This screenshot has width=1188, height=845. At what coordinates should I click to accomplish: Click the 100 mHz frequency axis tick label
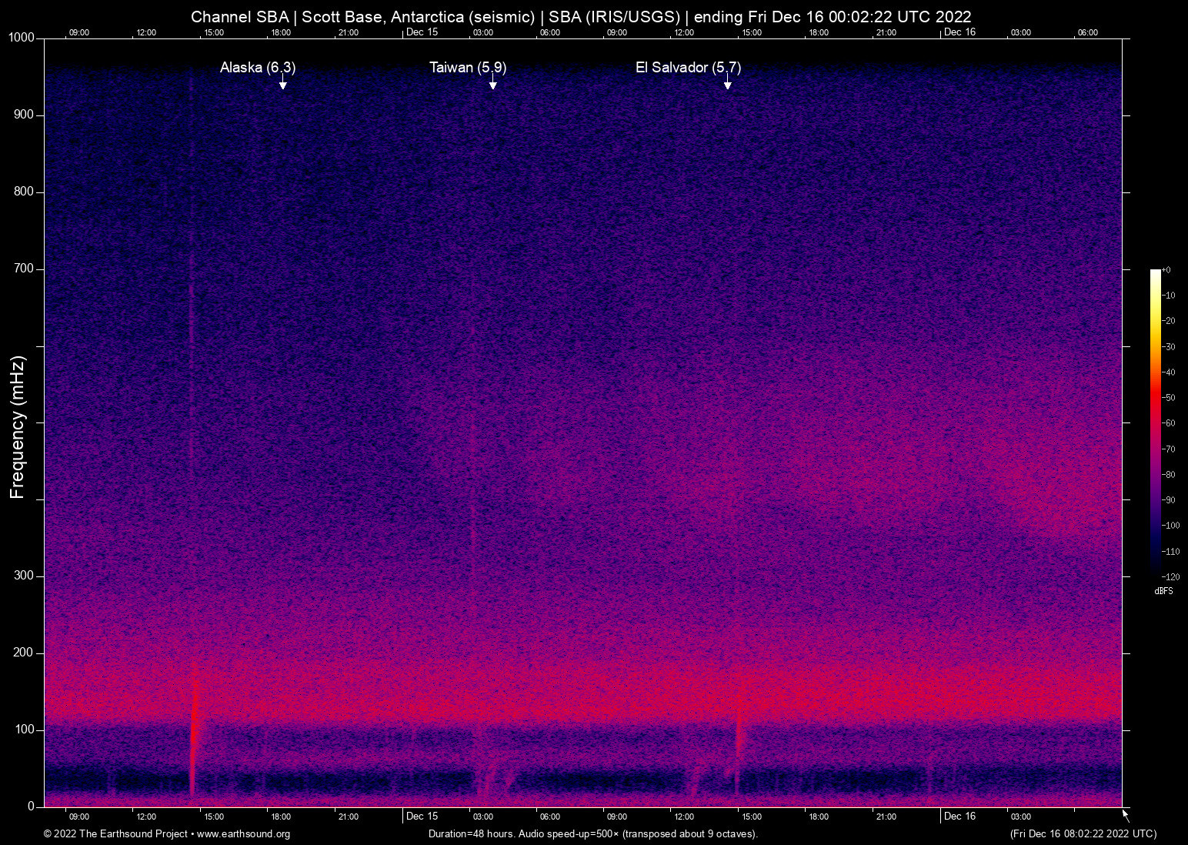coord(25,730)
